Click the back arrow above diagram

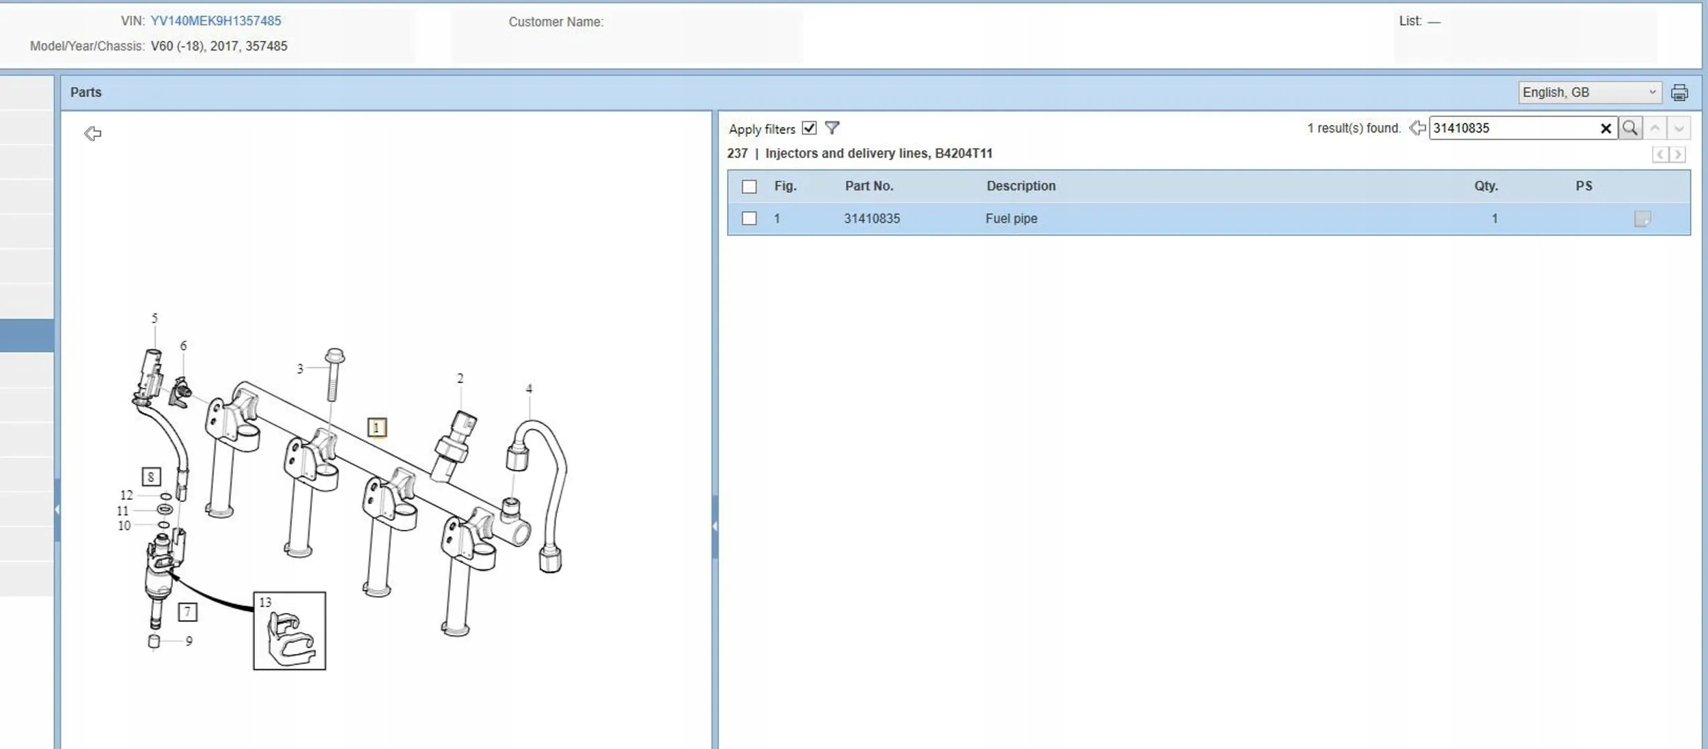coord(93,133)
